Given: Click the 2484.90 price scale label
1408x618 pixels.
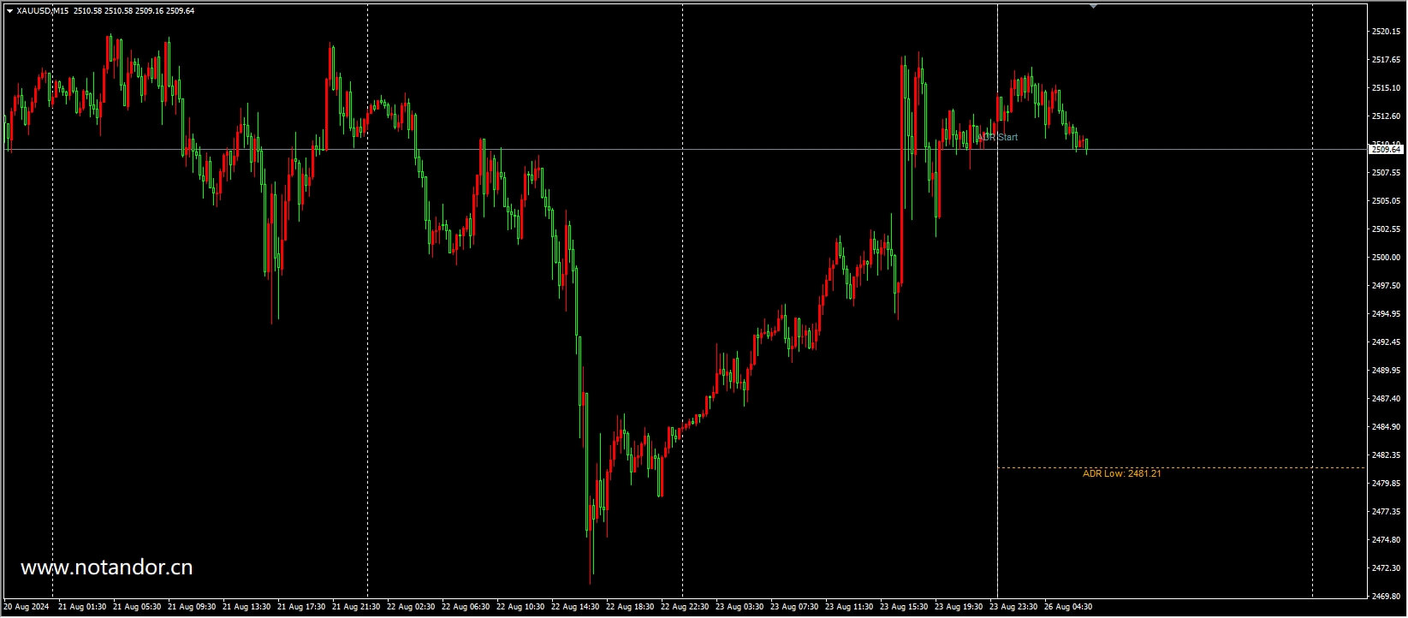Looking at the screenshot, I should coord(1386,427).
